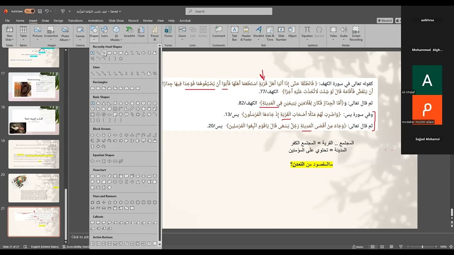The width and height of the screenshot is (454, 255).
Task: Open the Table dropdown
Action: pyautogui.click(x=23, y=33)
